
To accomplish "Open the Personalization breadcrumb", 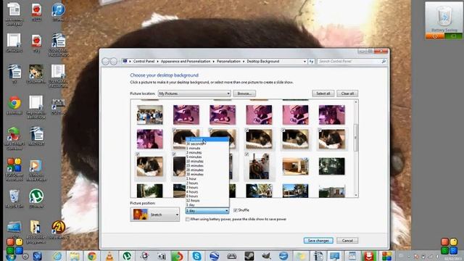I will tap(228, 61).
